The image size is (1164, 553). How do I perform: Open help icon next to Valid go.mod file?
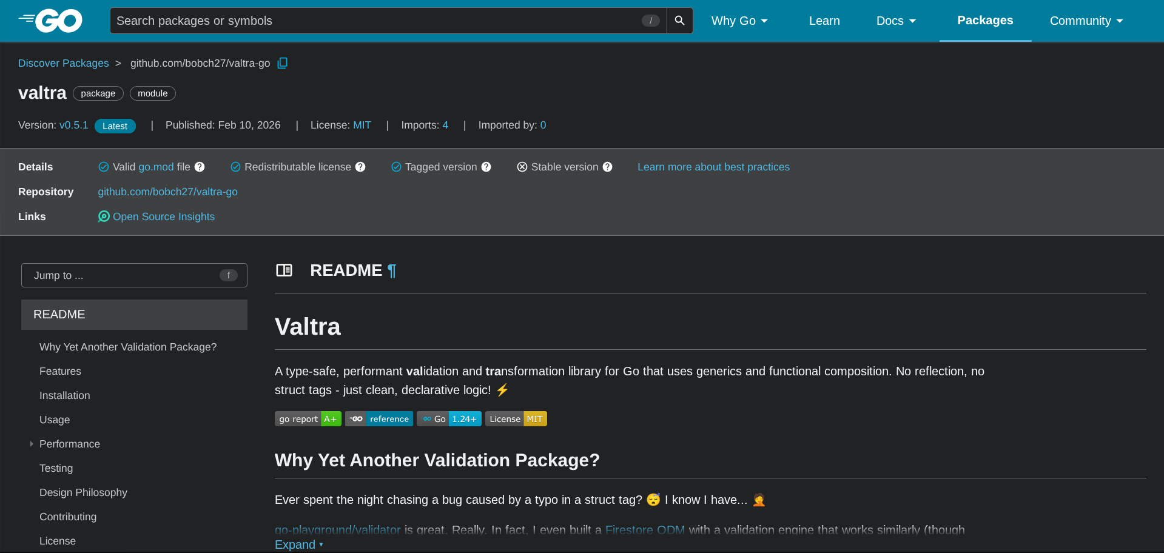click(200, 167)
